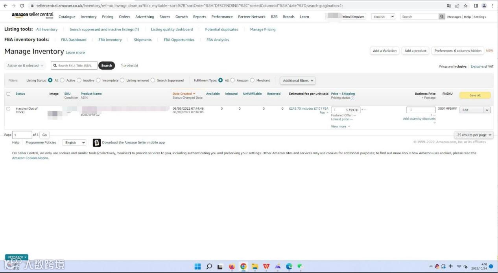498x273 pixels.
Task: Expand the FBA Fee details chevron
Action: (x=327, y=113)
